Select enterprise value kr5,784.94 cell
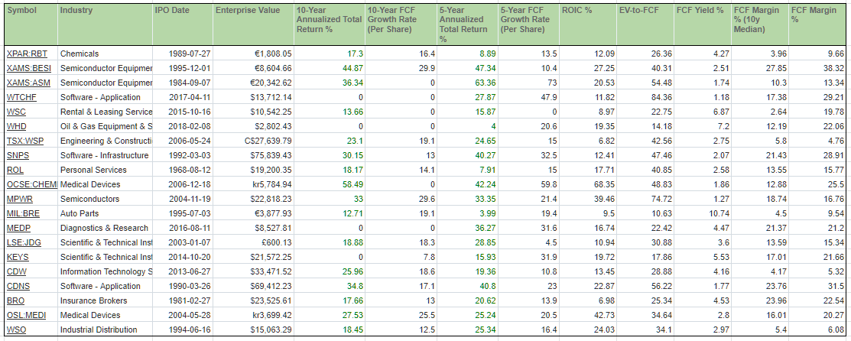 253,184
